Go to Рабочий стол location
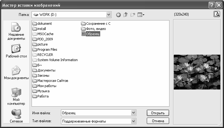Image resolution: width=224 pixels, height=128 pixels. click(16, 51)
